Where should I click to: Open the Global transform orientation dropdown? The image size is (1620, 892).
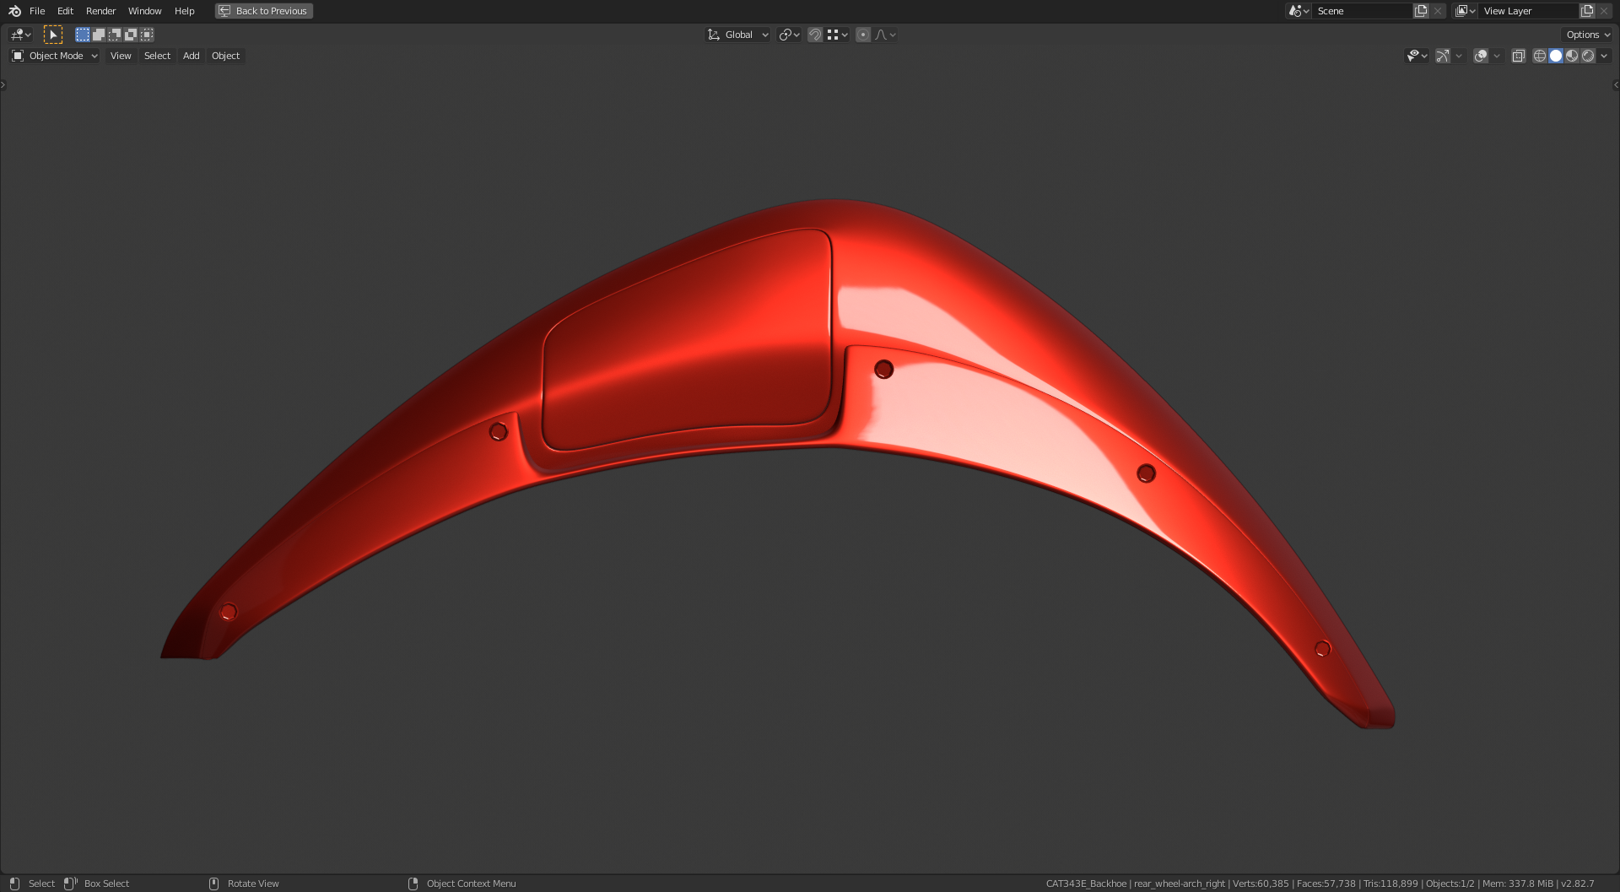pyautogui.click(x=738, y=35)
